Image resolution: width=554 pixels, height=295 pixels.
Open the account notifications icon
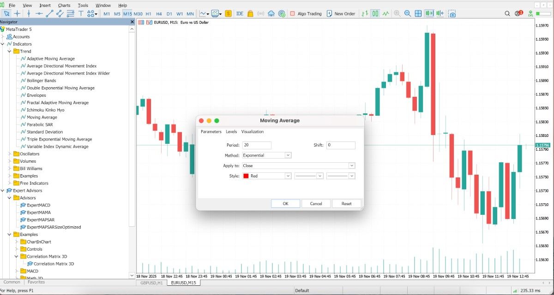[518, 14]
